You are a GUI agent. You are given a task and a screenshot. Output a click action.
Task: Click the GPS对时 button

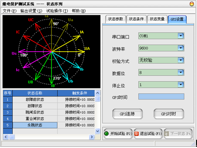point(169,114)
